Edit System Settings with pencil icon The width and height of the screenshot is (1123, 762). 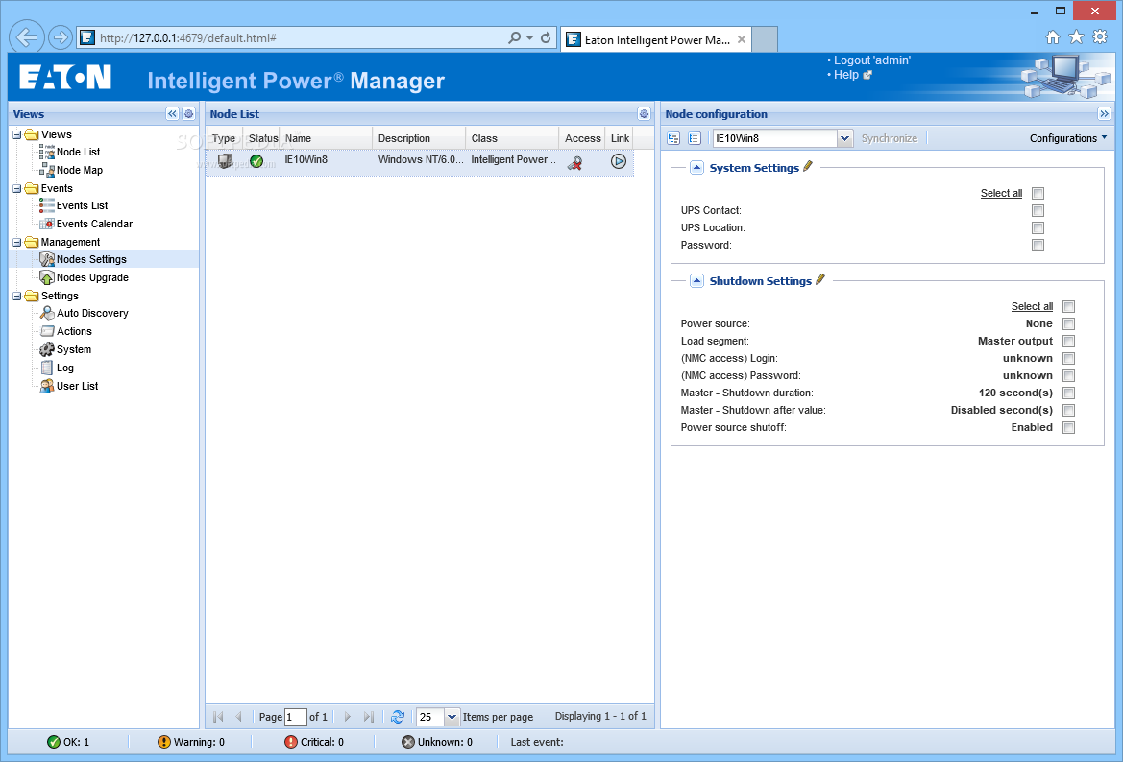tap(808, 166)
